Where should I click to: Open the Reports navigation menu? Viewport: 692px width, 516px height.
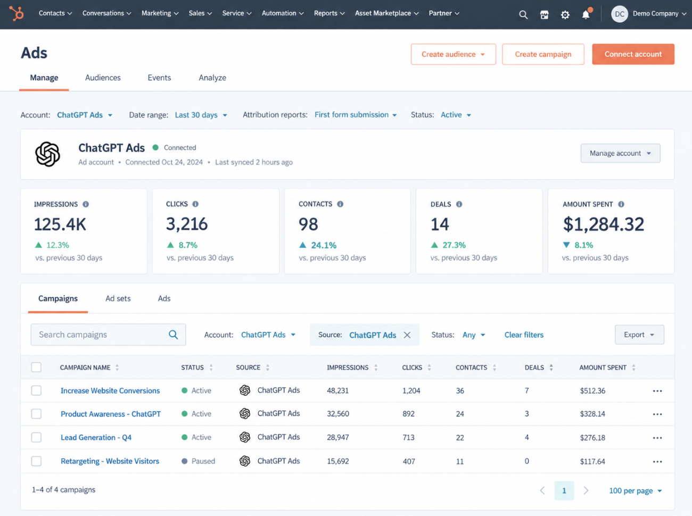point(329,13)
